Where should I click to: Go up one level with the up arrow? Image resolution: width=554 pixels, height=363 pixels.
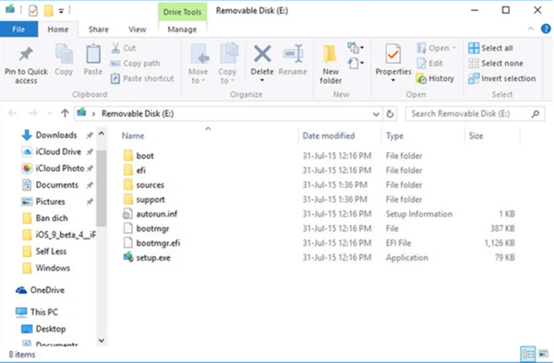click(x=65, y=113)
